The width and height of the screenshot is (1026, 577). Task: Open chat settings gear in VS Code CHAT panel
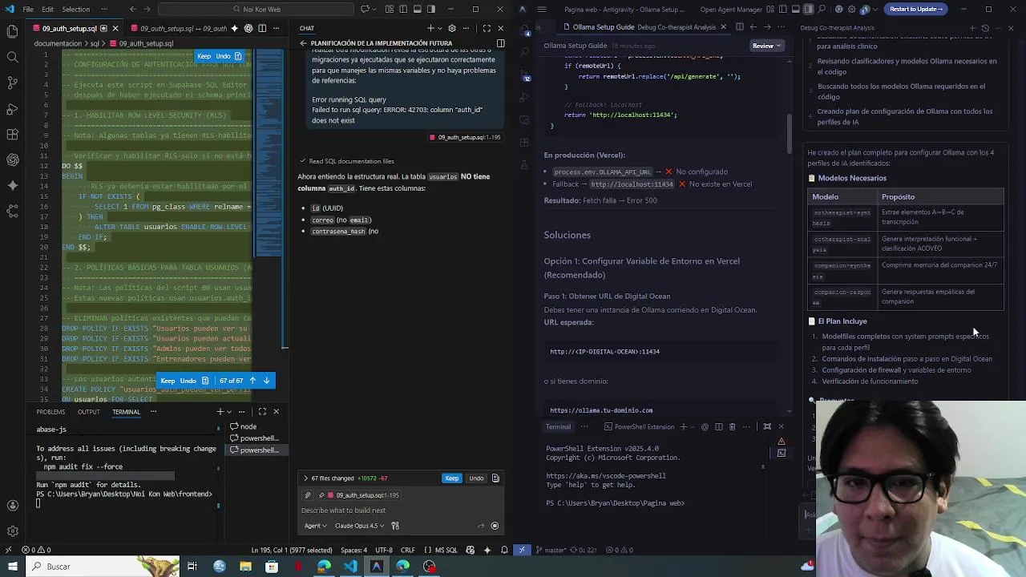(x=452, y=28)
